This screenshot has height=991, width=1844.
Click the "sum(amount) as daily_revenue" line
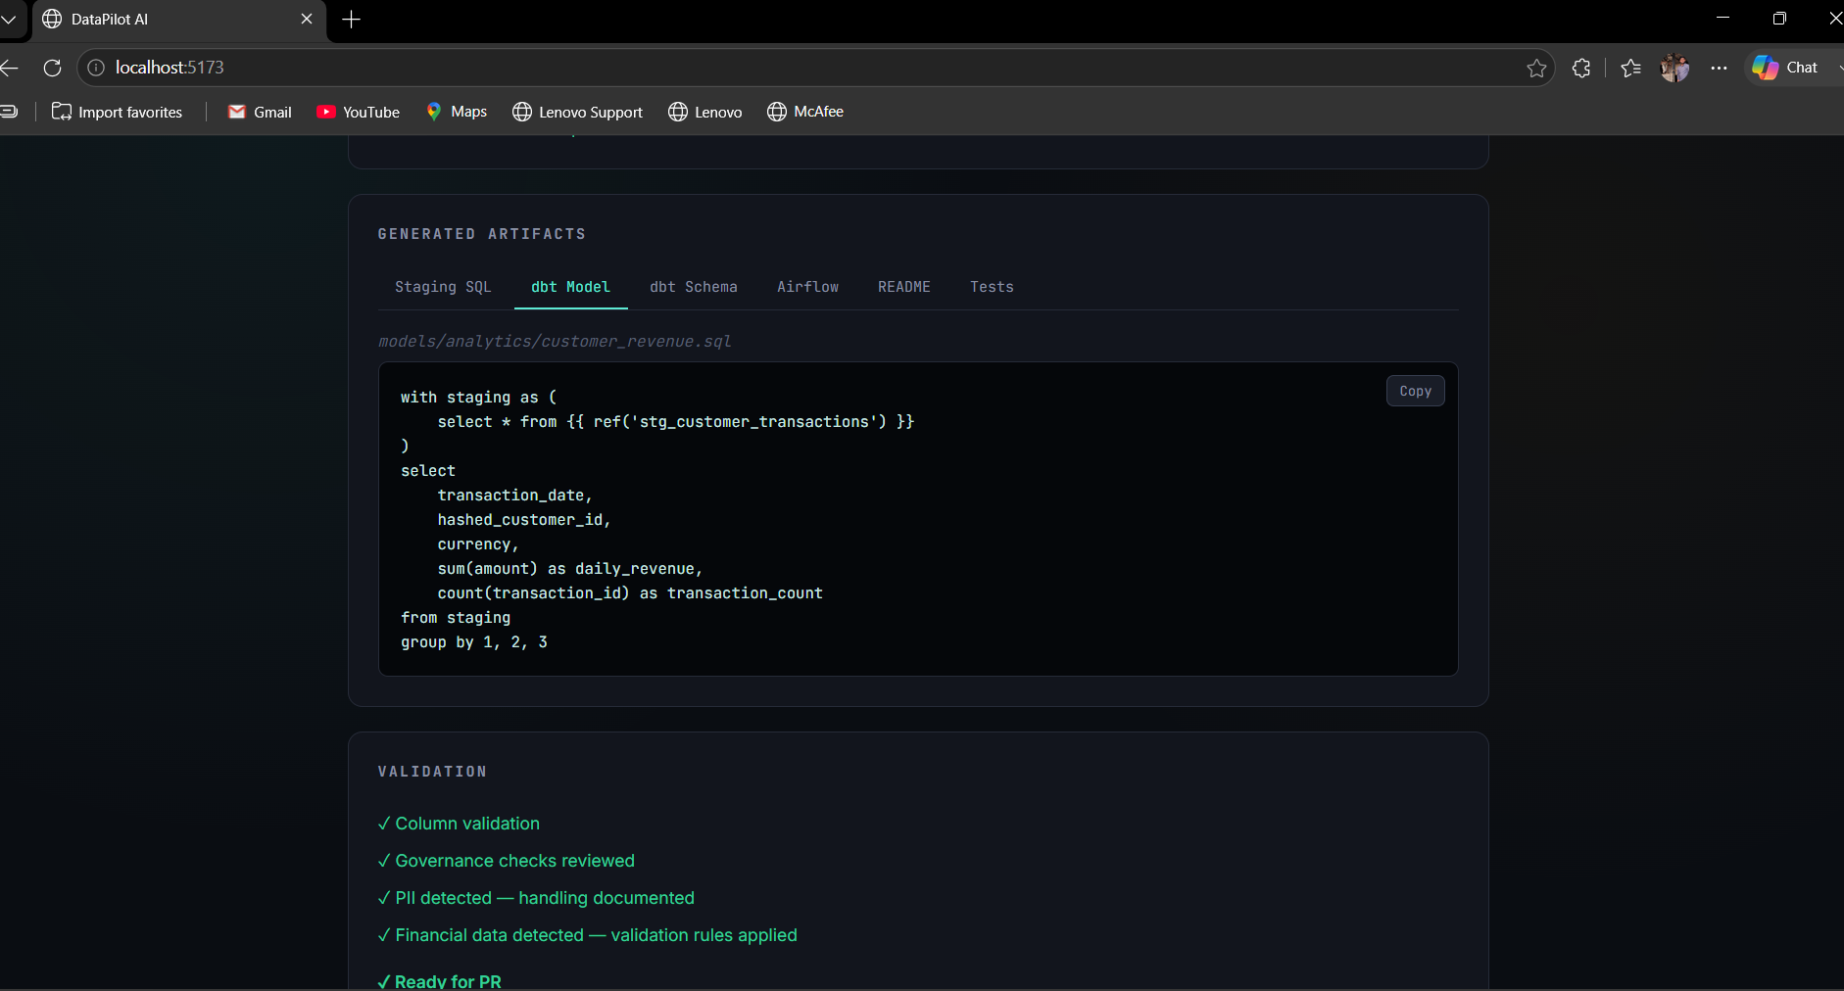point(570,569)
